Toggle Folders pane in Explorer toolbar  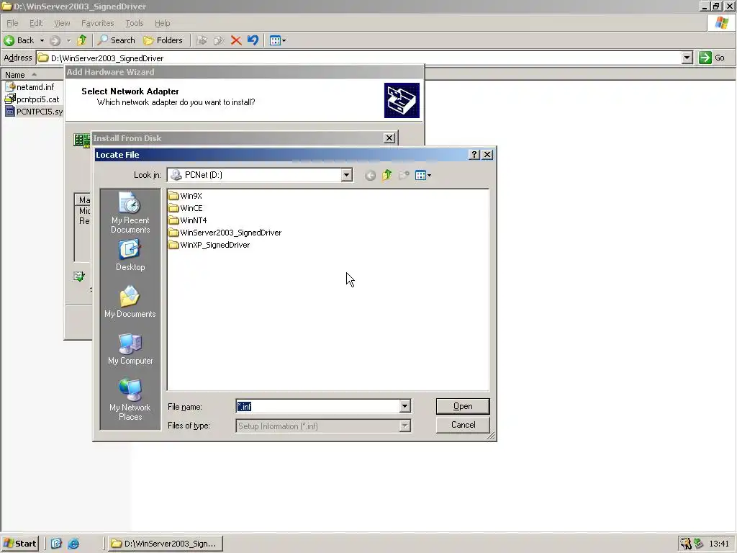tap(163, 40)
